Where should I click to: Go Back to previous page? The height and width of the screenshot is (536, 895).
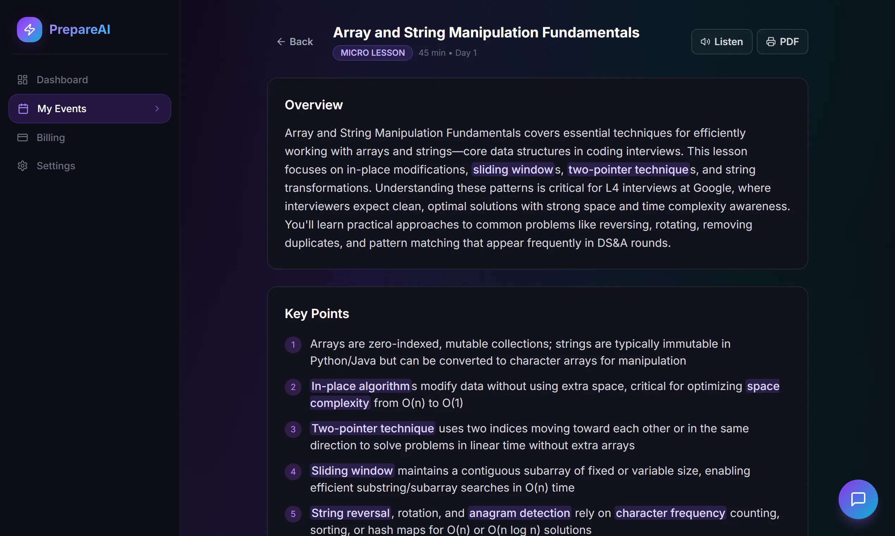295,42
